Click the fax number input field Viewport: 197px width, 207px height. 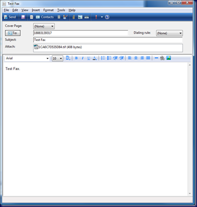tap(80, 33)
